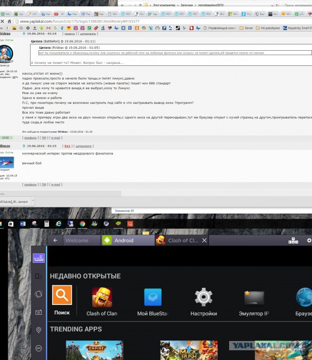Click the shake device icon in BlueStacks sidebar

39,294
